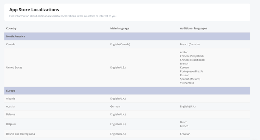This screenshot has width=260, height=140.
Task: Select the Belarus row
Action: pyautogui.click(x=127, y=114)
